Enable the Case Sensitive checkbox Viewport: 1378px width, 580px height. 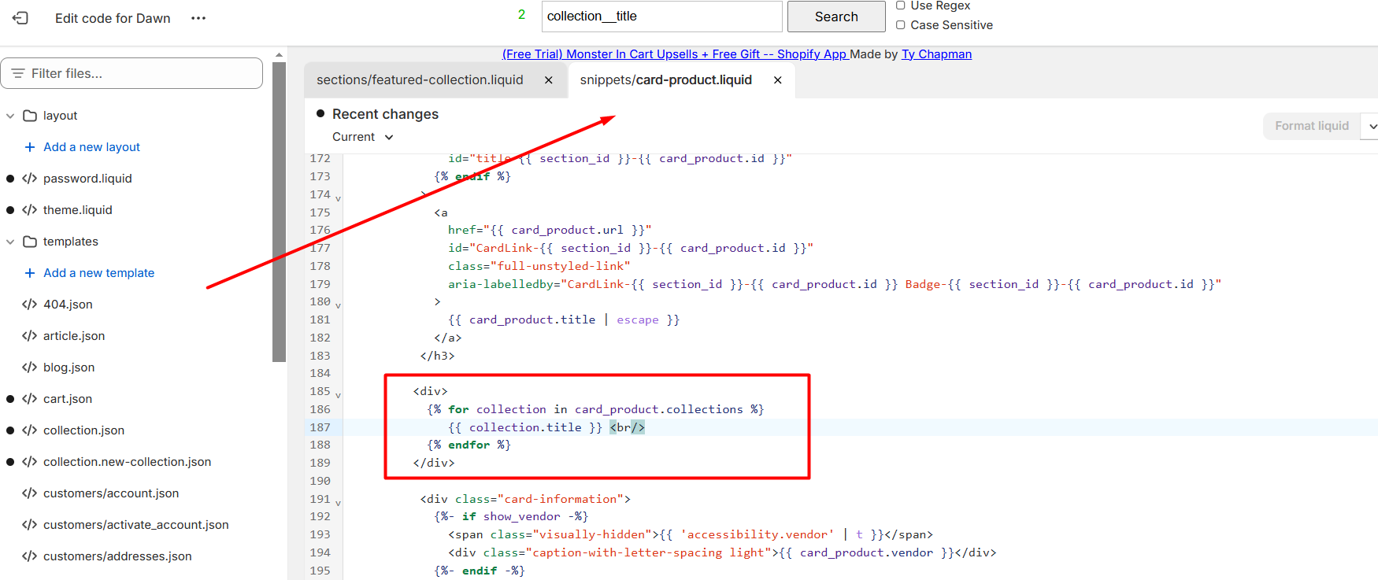pyautogui.click(x=901, y=25)
